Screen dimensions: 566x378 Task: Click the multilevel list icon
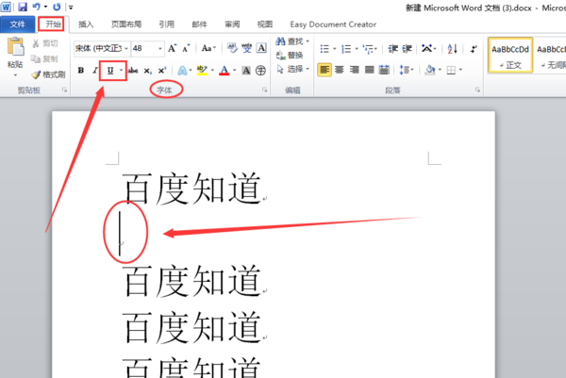point(370,48)
